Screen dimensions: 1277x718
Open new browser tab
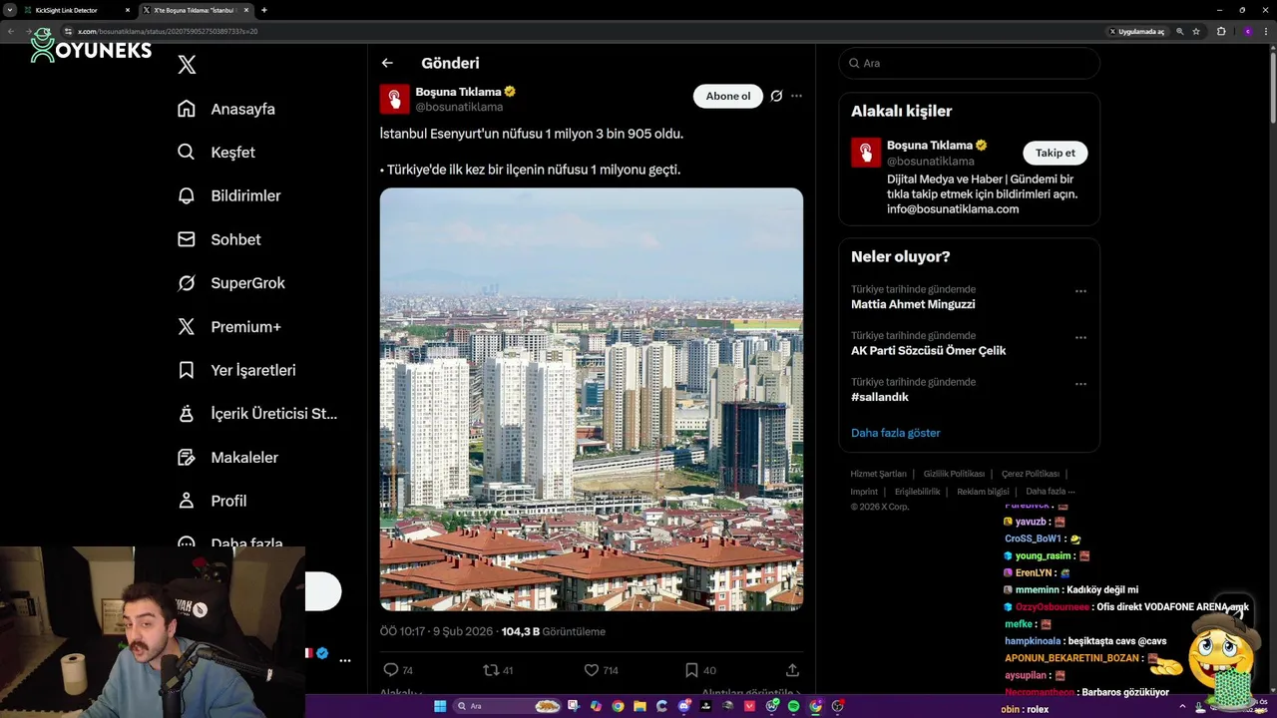point(263,10)
